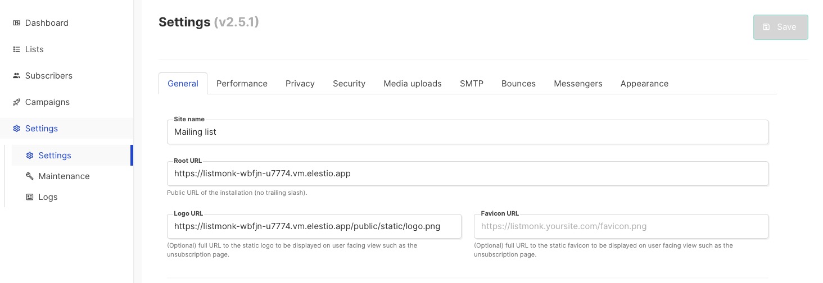The height and width of the screenshot is (283, 823).
Task: Open the Media uploads tab
Action: [412, 84]
